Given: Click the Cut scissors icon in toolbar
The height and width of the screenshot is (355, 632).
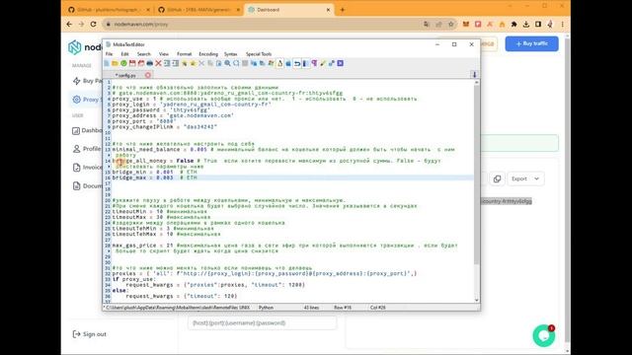Looking at the screenshot, I should [x=201, y=63].
